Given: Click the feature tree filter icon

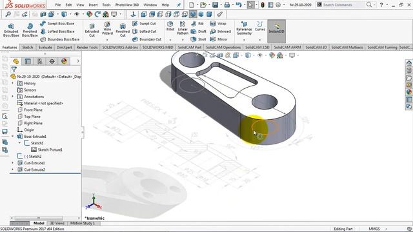Looking at the screenshot, I should 14,70.
